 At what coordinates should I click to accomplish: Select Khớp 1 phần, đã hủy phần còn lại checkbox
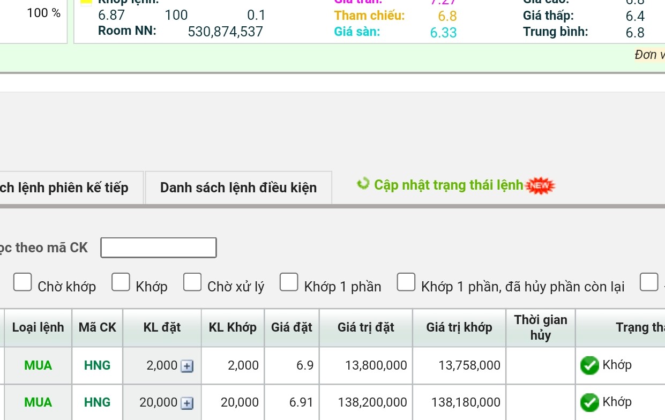point(406,282)
